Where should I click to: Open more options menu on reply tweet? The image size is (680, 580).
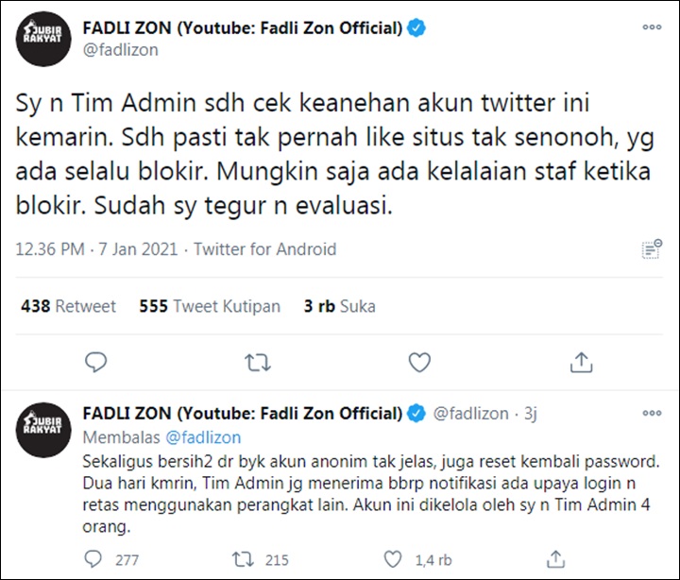pos(652,413)
